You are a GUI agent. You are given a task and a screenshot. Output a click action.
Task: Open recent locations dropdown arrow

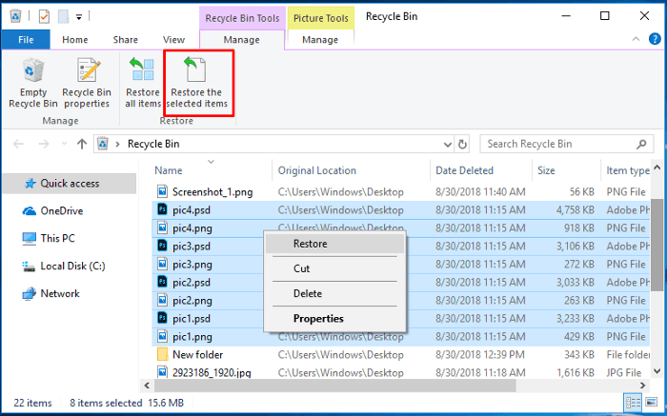click(64, 144)
